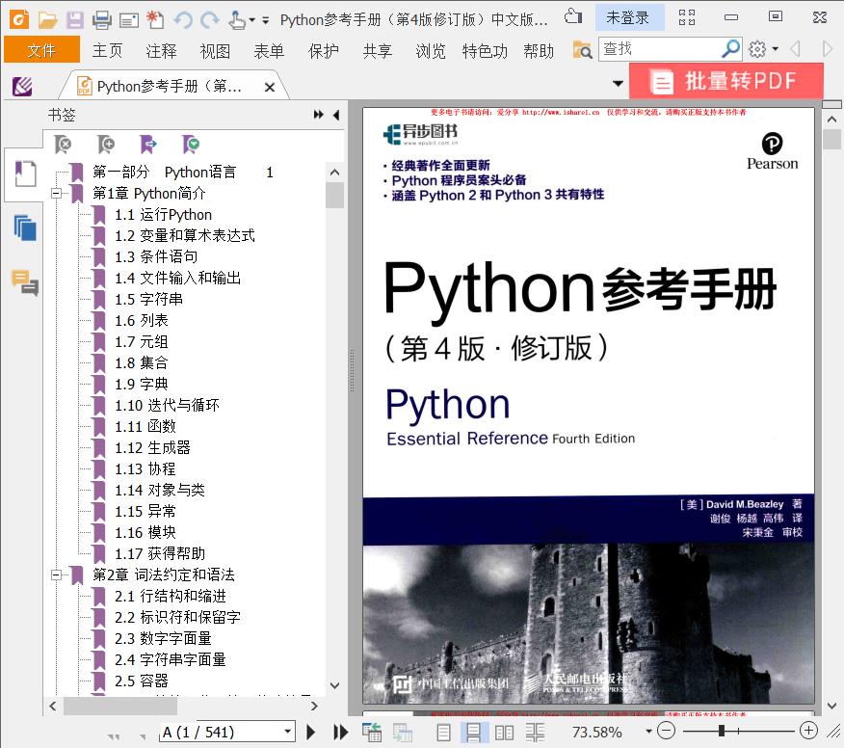This screenshot has height=748, width=844.
Task: Go to the previous search result arrow
Action: pyautogui.click(x=795, y=49)
